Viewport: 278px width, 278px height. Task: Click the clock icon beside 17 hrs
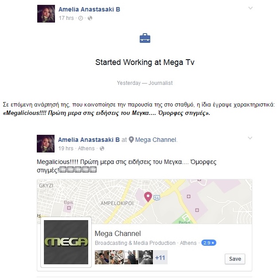coord(81,18)
